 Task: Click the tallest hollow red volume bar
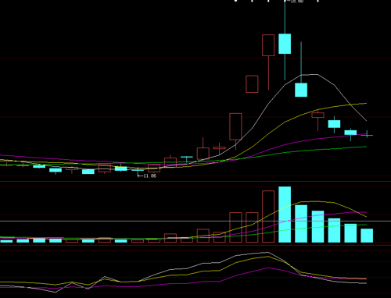coord(268,216)
